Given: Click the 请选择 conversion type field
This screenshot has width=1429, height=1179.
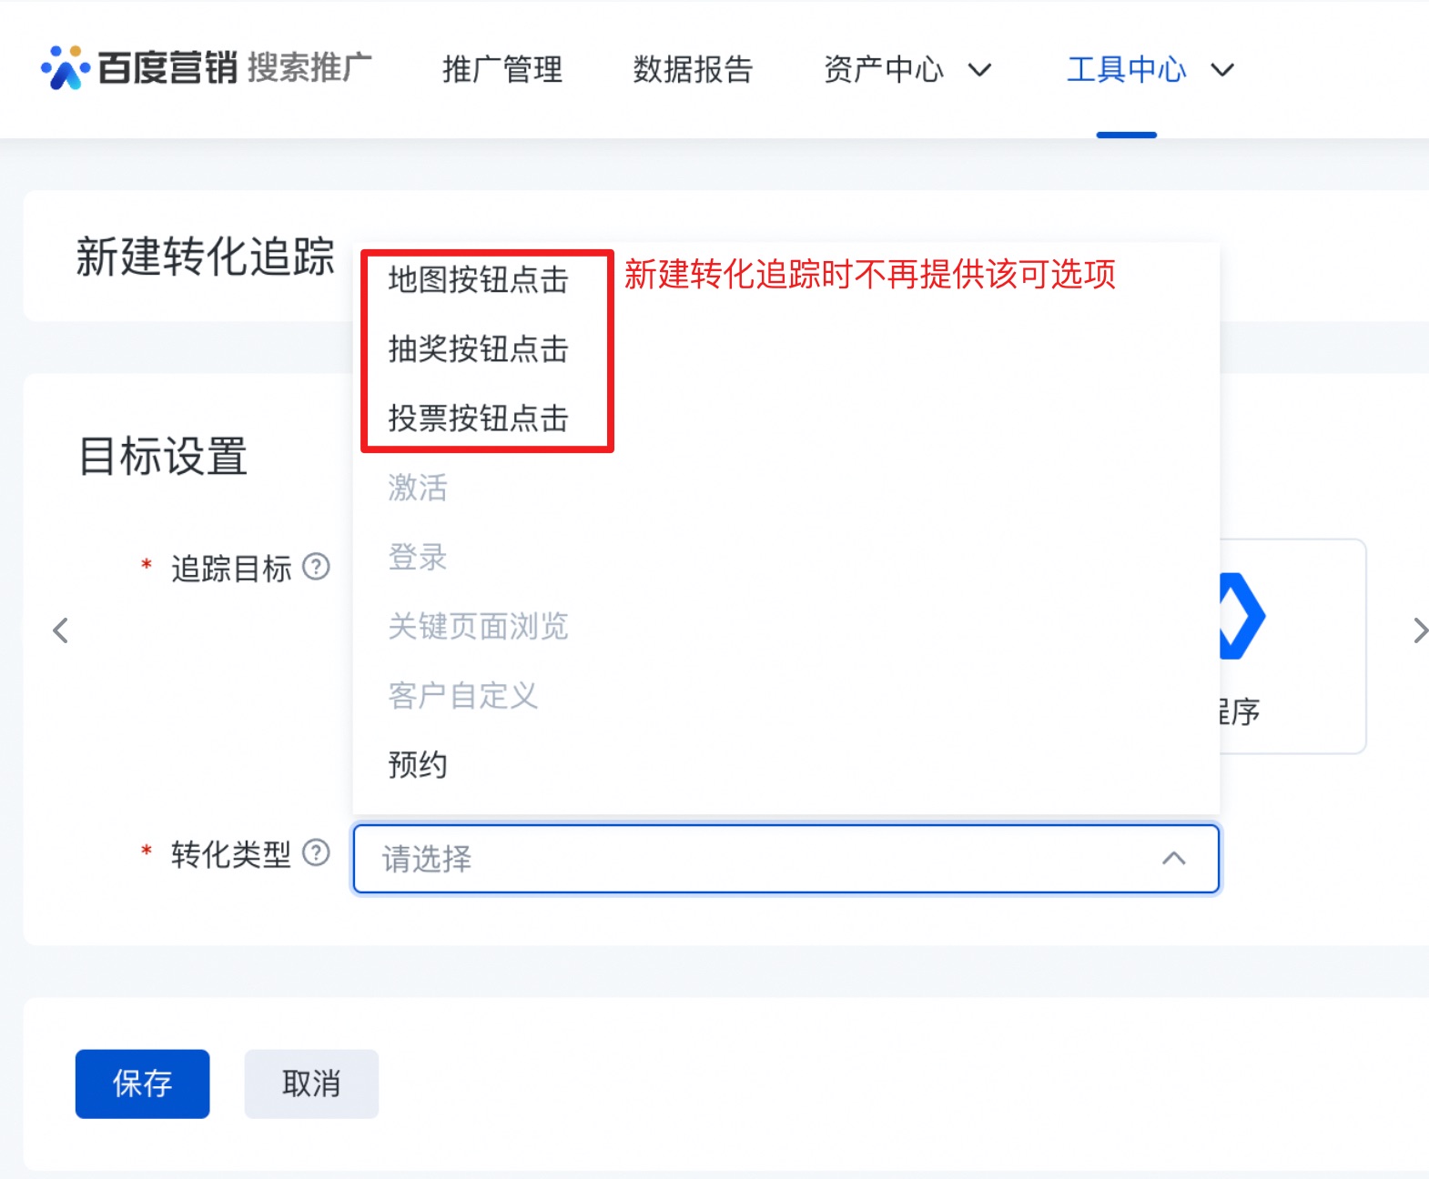Looking at the screenshot, I should 765,859.
